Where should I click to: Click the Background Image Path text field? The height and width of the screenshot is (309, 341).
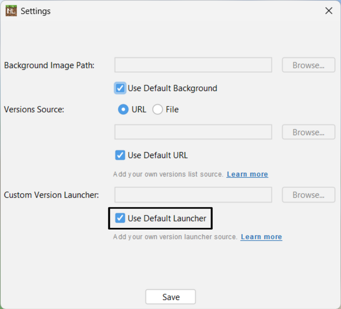point(193,65)
